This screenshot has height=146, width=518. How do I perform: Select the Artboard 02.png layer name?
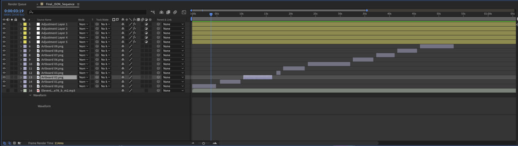click(52, 77)
